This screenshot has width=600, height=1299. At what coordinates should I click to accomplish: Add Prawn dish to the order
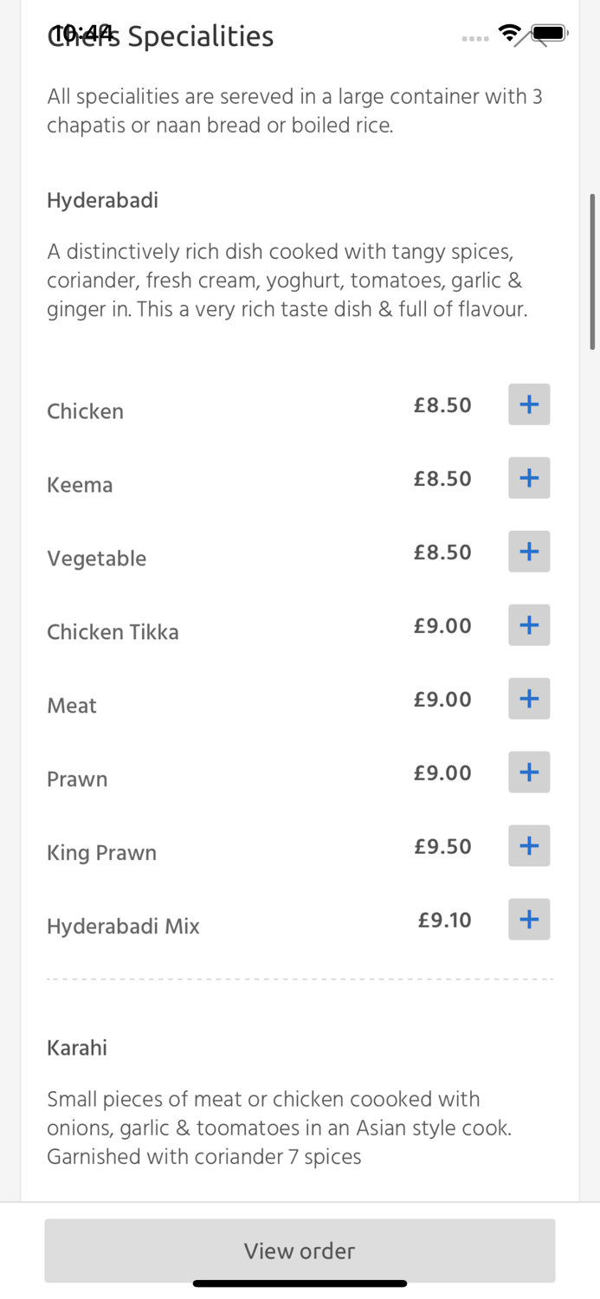click(x=528, y=772)
